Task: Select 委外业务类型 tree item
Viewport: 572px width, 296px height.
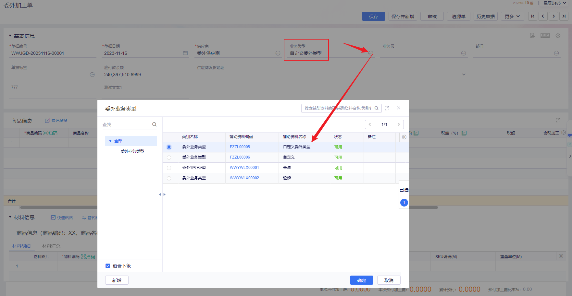Action: (132, 151)
